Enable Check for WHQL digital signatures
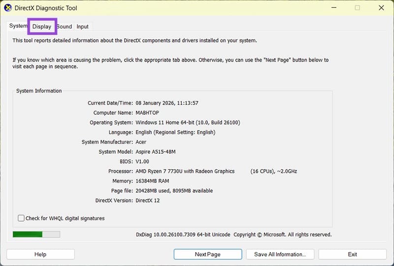Viewport: 394px width, 266px height. click(x=21, y=218)
